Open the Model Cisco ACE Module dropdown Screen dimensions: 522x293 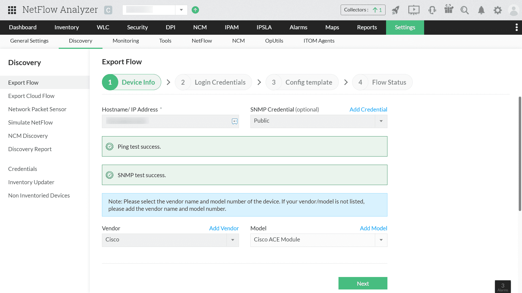pyautogui.click(x=381, y=240)
